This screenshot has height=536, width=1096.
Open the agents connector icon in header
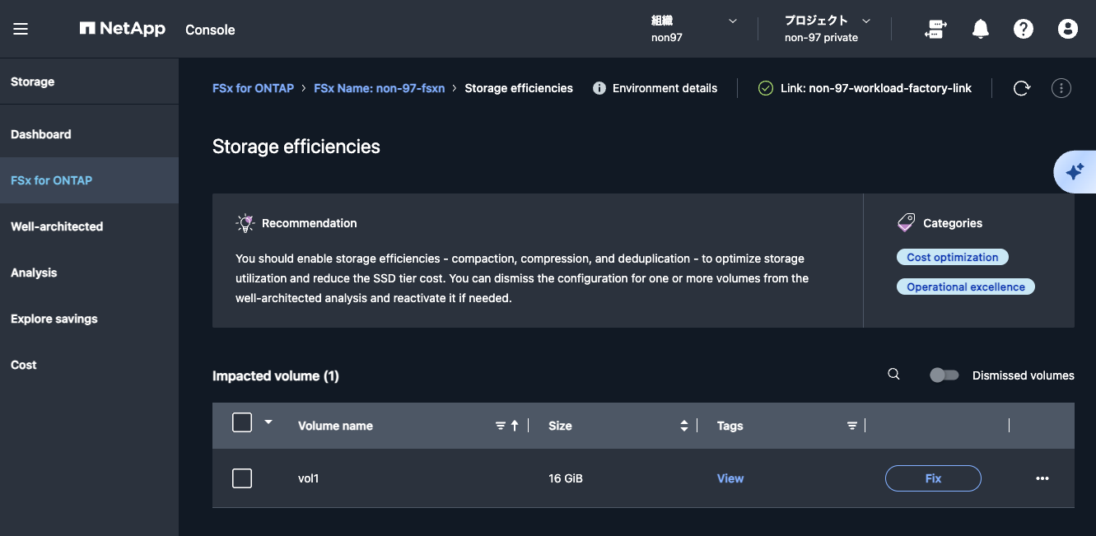point(935,29)
